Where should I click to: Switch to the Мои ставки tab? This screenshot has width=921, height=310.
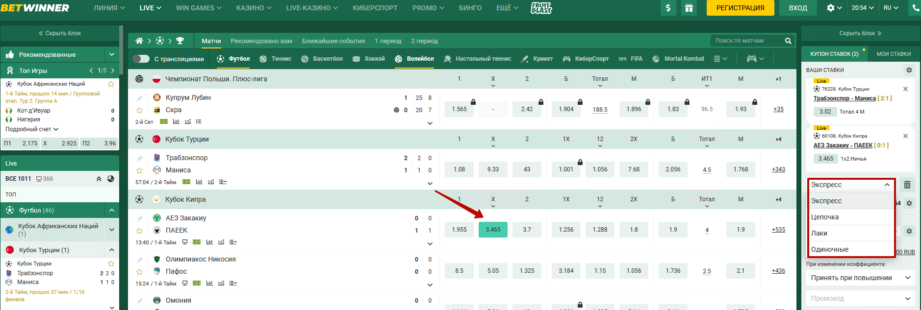point(893,54)
